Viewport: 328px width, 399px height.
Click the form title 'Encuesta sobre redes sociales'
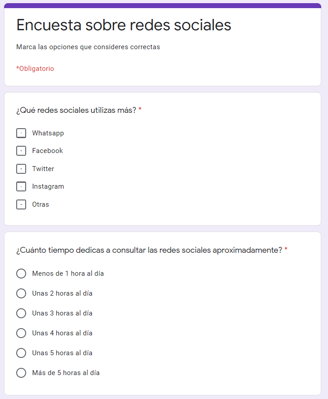pos(123,25)
